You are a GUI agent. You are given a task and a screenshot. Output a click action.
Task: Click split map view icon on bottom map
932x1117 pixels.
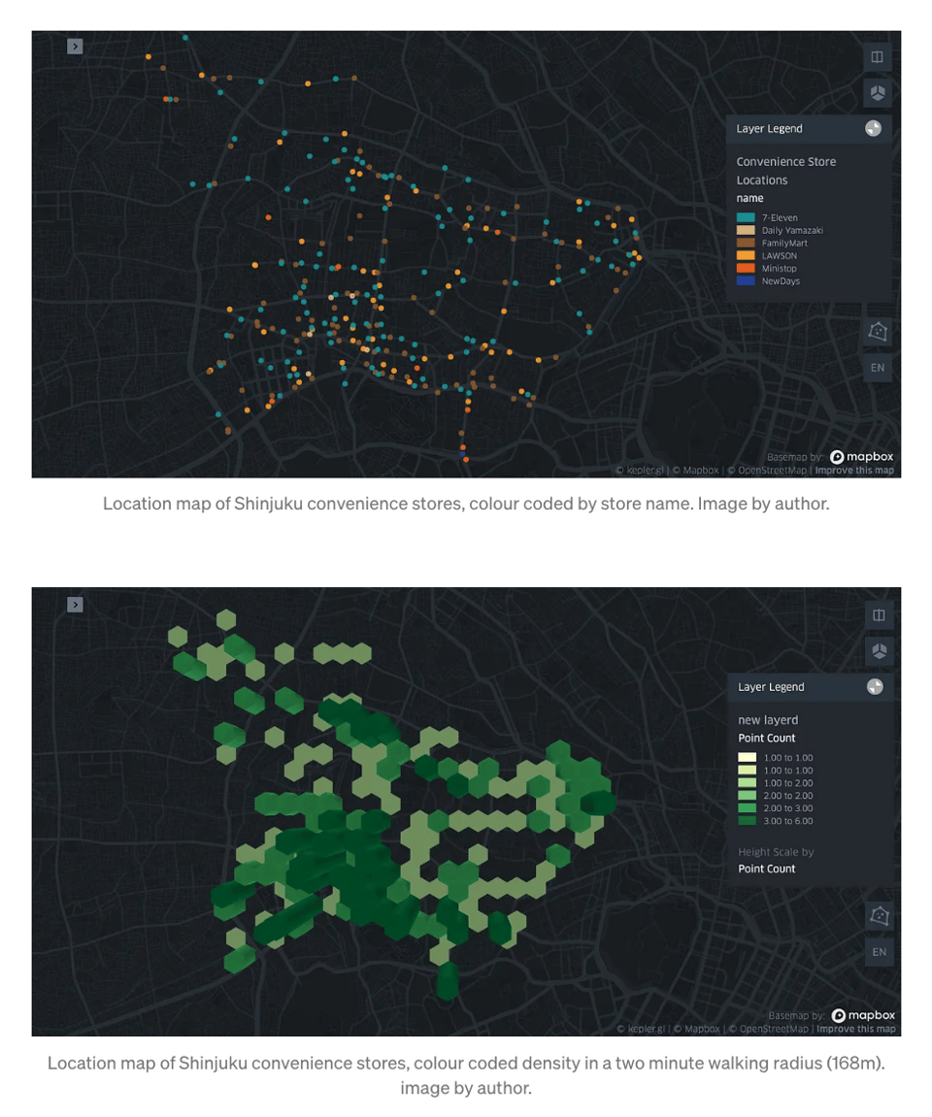coord(878,615)
